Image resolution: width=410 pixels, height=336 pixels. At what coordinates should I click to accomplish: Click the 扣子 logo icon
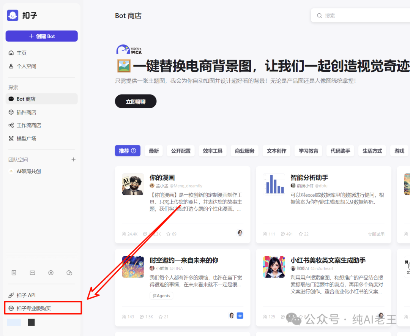(13, 16)
